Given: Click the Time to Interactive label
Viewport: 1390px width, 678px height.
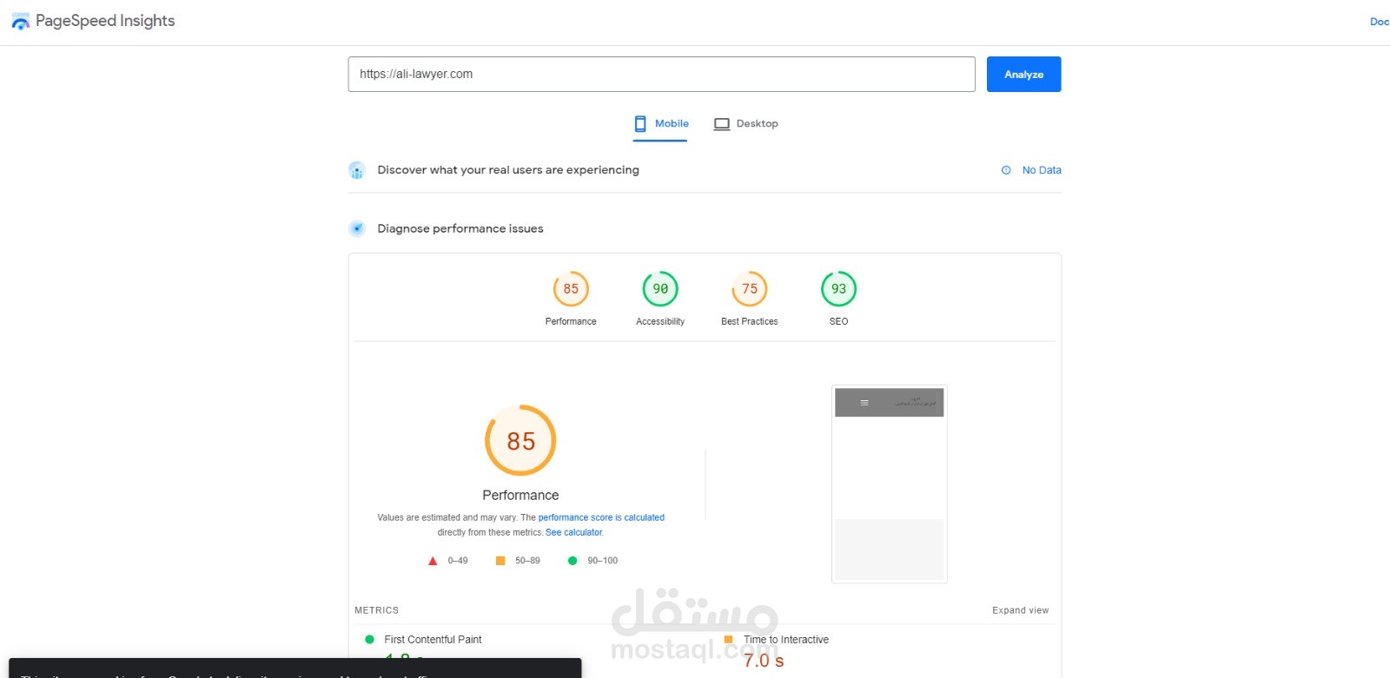Looking at the screenshot, I should 786,640.
